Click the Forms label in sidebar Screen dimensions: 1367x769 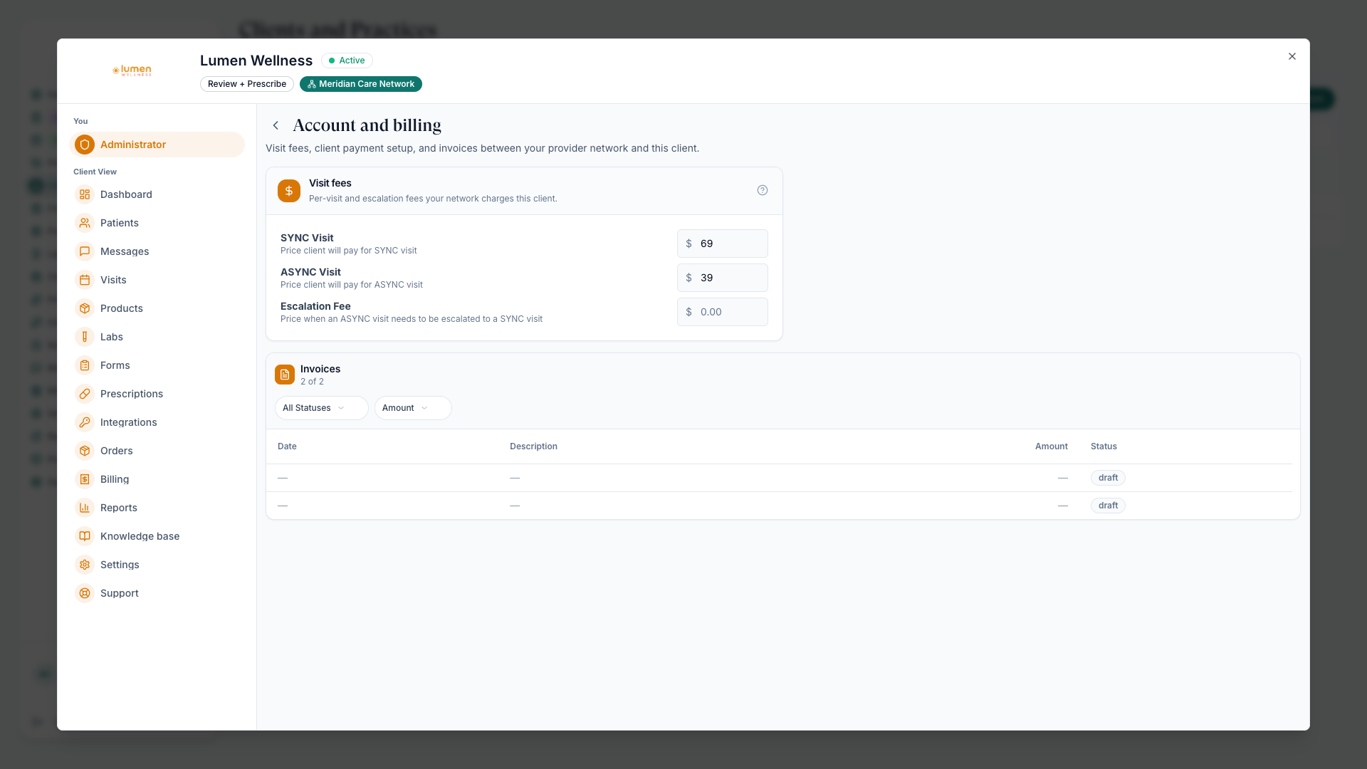coord(115,365)
